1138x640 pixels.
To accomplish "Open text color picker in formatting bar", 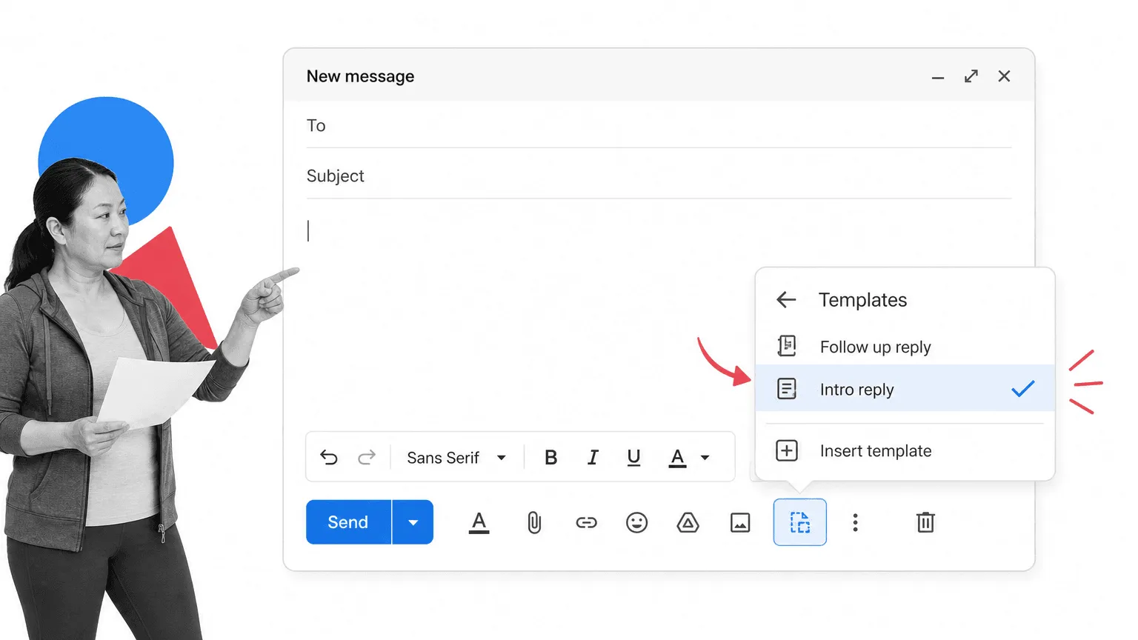I will (x=677, y=458).
